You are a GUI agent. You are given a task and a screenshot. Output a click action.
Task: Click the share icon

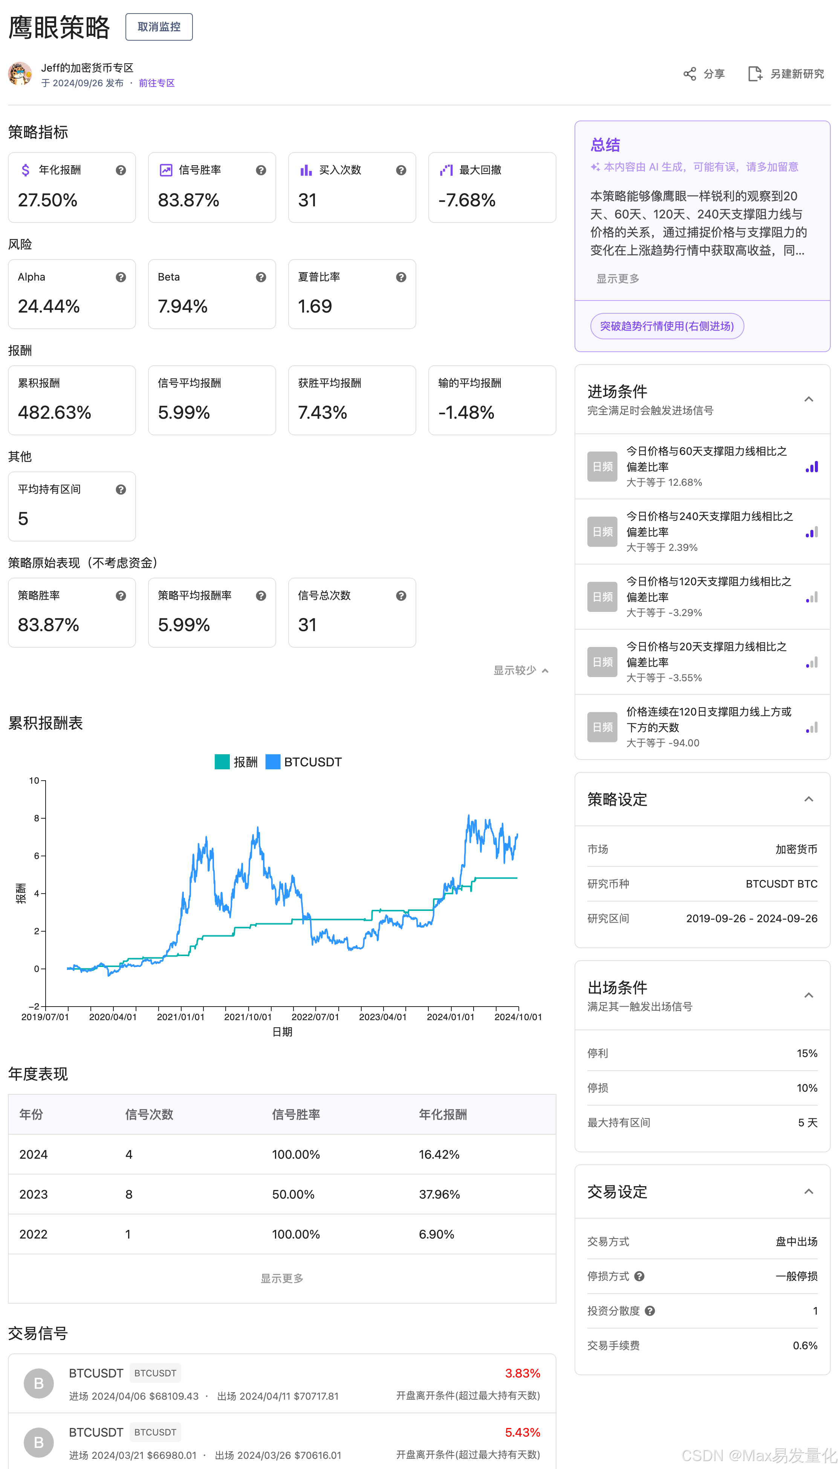pyautogui.click(x=689, y=74)
